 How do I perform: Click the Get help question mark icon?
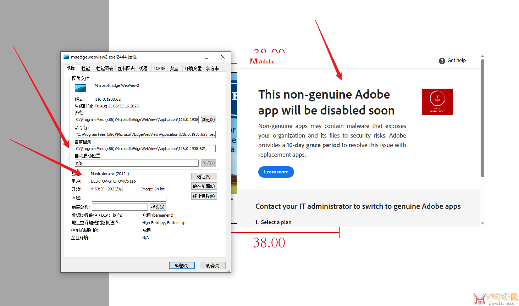tap(442, 61)
